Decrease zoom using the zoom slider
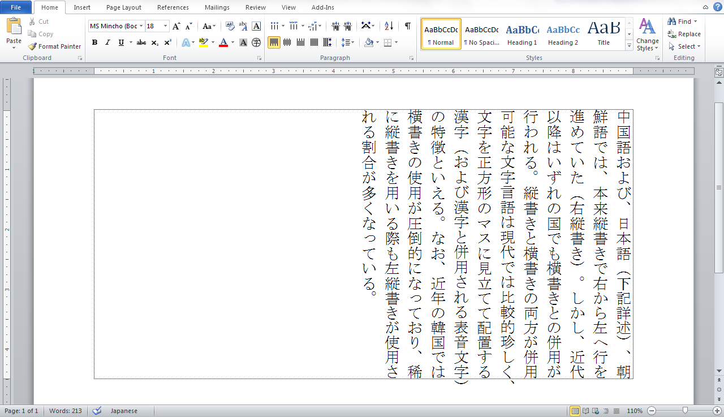 click(x=652, y=411)
